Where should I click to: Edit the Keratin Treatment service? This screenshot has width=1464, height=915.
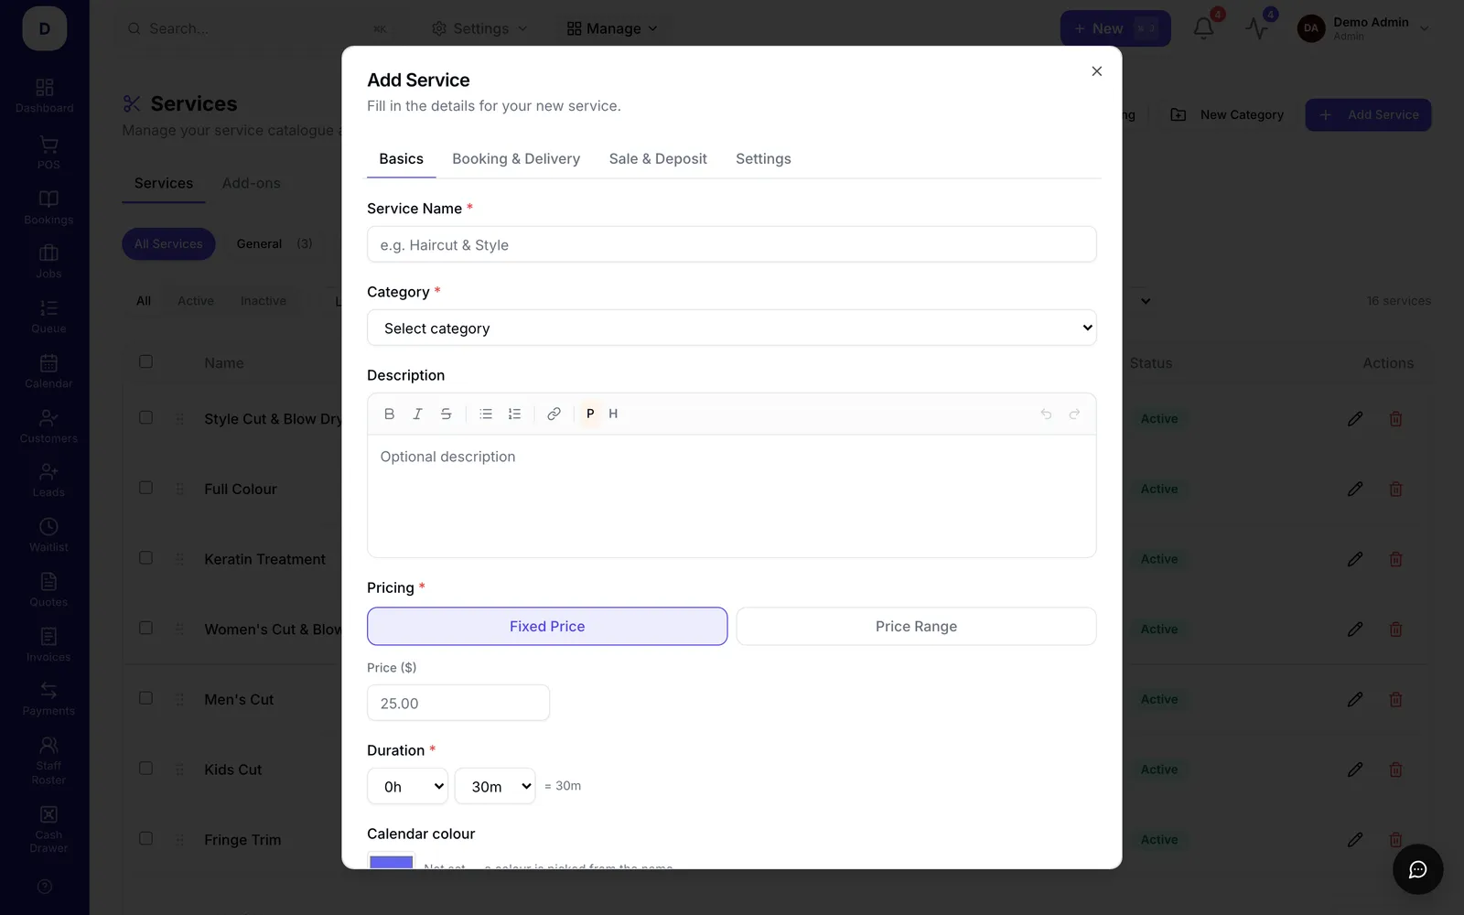pos(1355,559)
